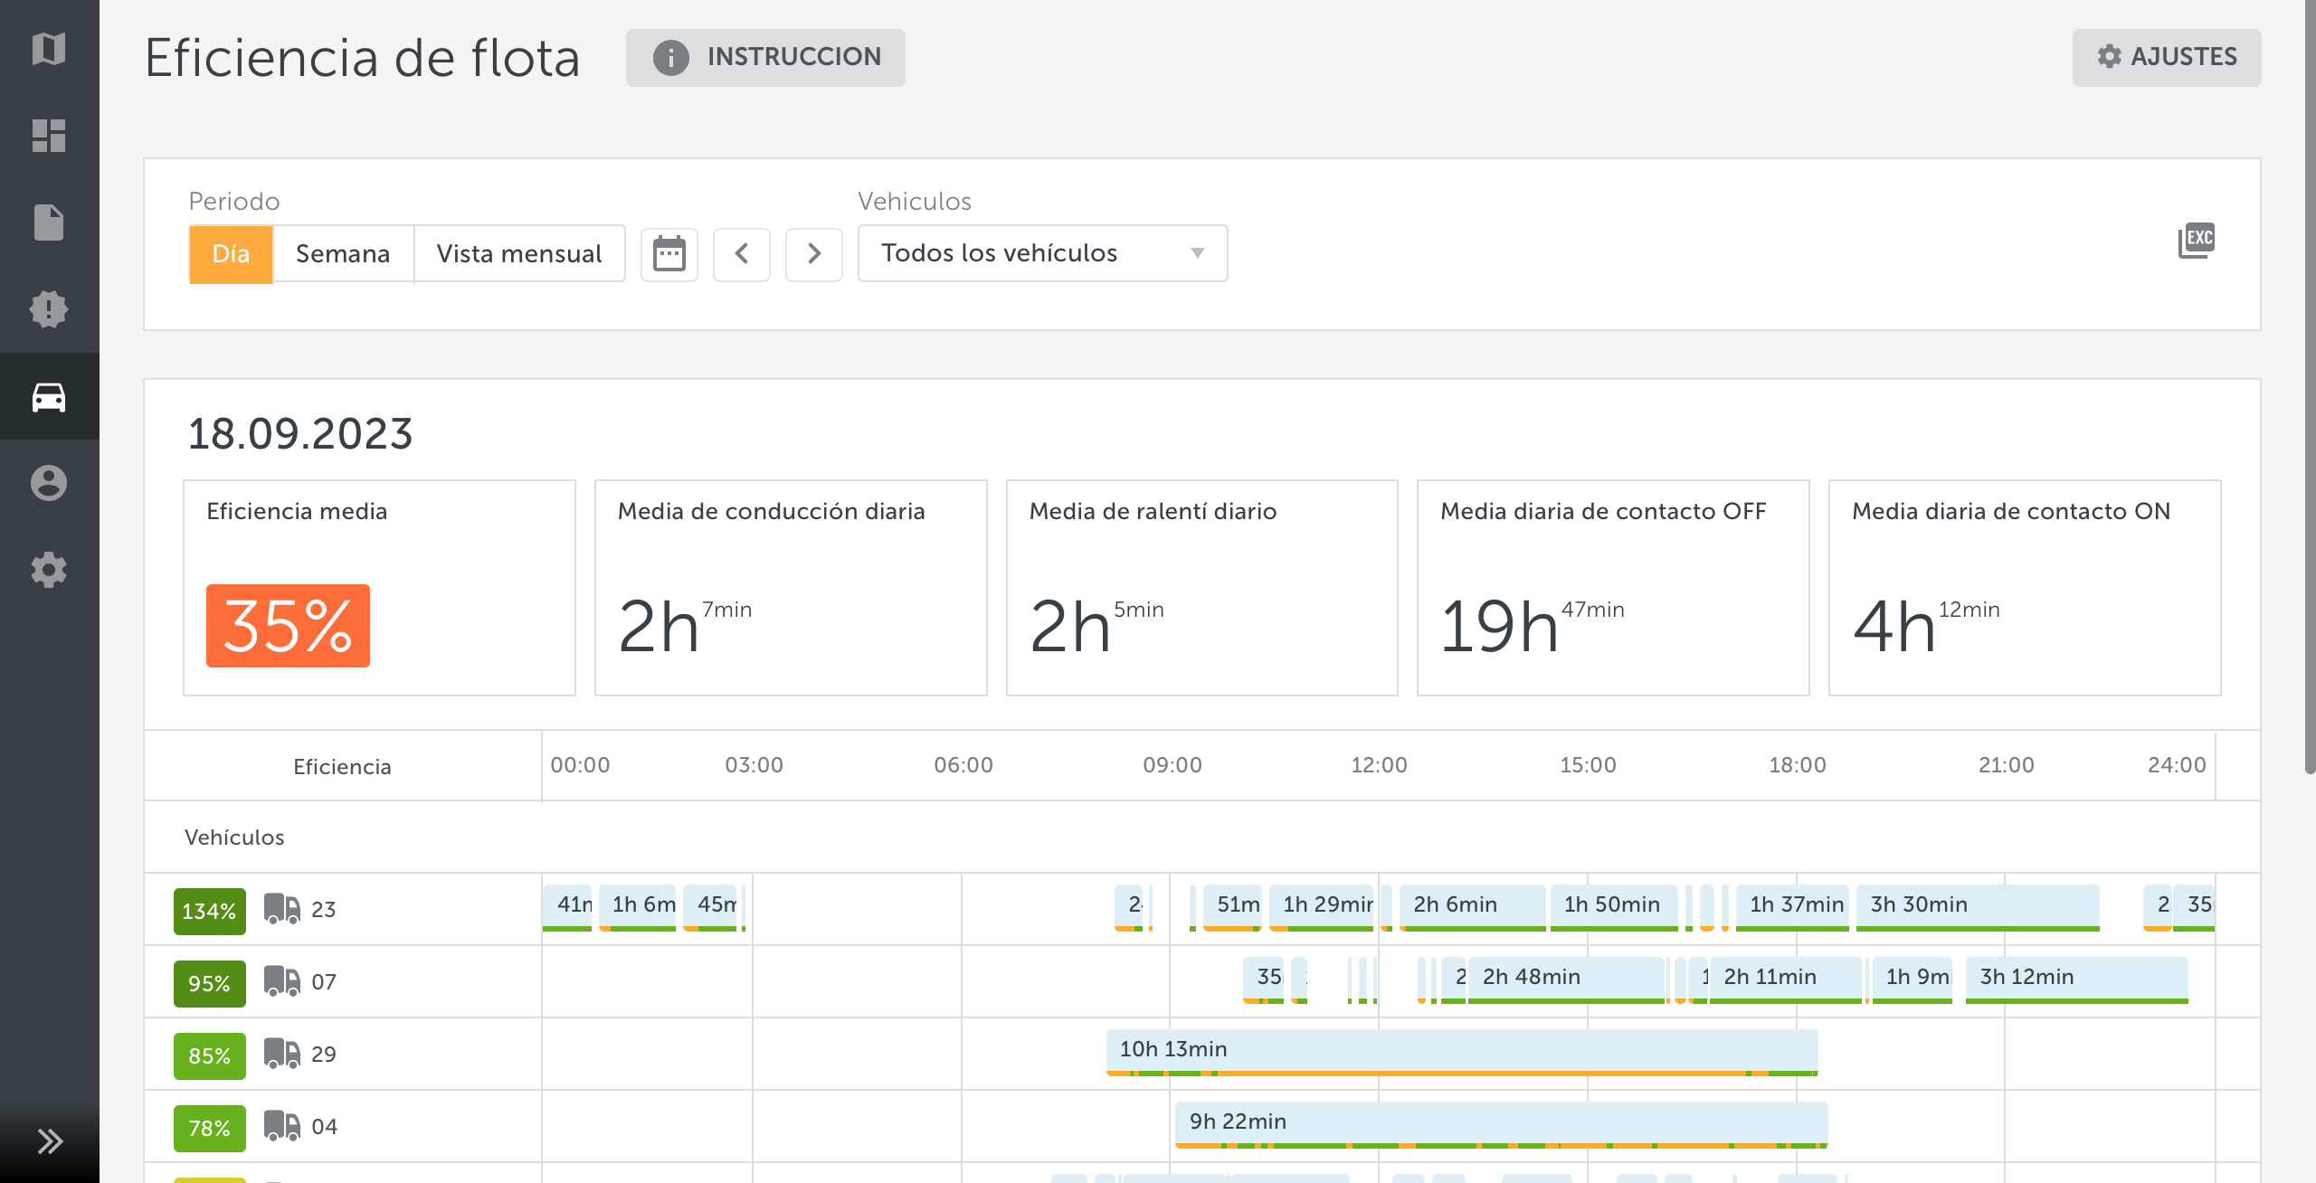Click the 85% badge for vehicle 29
Image resolution: width=2316 pixels, height=1183 pixels.
pos(209,1055)
